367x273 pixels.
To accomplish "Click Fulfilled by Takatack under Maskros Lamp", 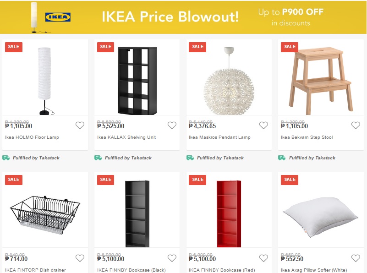I will [x=220, y=158].
